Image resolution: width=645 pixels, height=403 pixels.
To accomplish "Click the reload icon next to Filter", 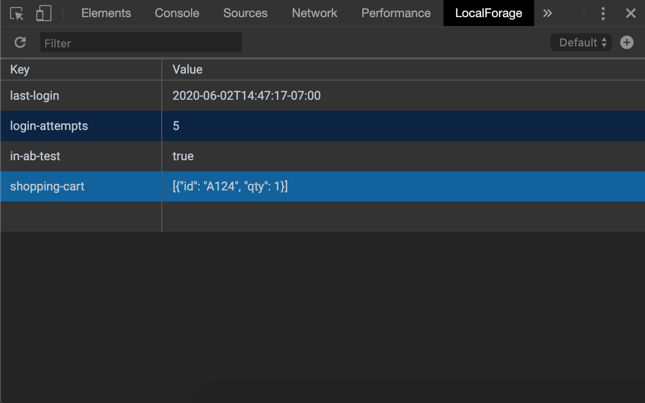I will (20, 42).
